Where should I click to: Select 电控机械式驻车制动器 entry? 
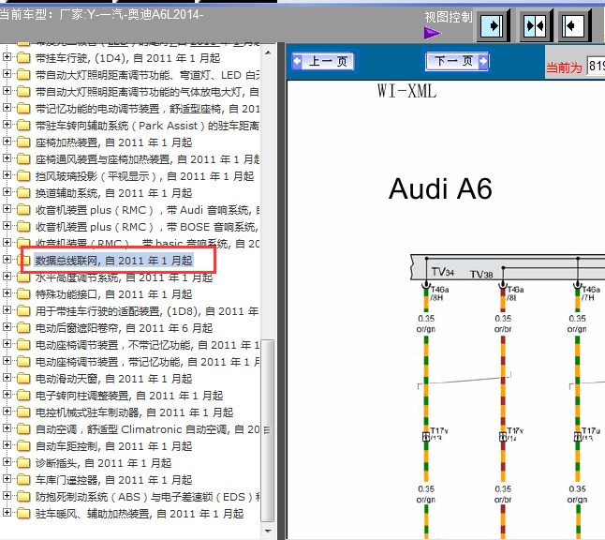(x=135, y=412)
